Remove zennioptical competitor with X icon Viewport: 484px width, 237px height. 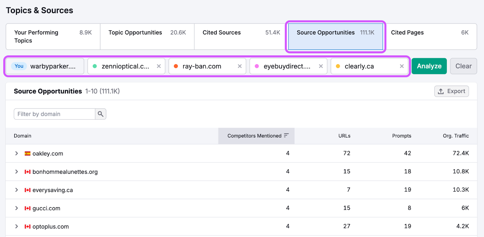point(159,66)
